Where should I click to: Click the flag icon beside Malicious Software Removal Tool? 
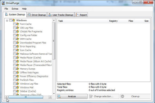[x=18, y=54]
